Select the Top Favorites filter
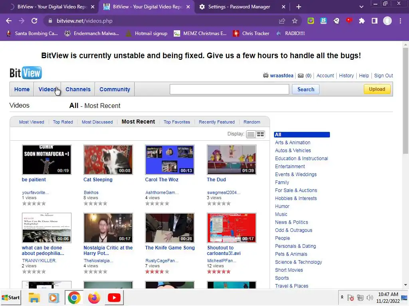Image resolution: width=409 pixels, height=306 pixels. coord(177,122)
